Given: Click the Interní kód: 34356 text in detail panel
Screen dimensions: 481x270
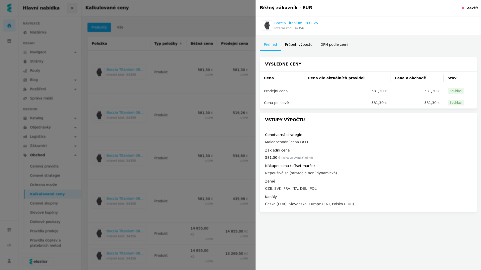Looking at the screenshot, I should [289, 28].
